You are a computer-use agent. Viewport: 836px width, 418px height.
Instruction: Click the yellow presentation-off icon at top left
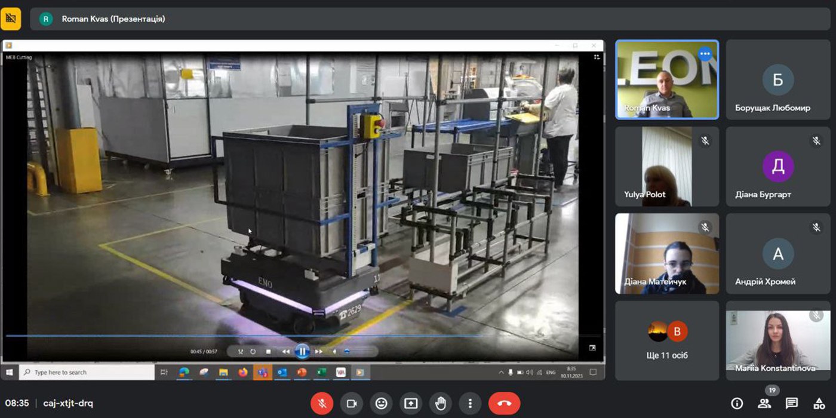(x=11, y=19)
